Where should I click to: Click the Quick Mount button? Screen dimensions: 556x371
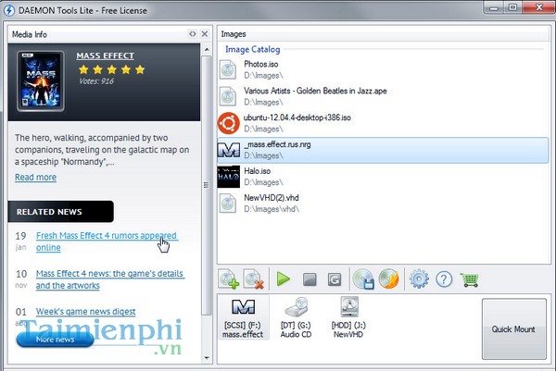(513, 328)
